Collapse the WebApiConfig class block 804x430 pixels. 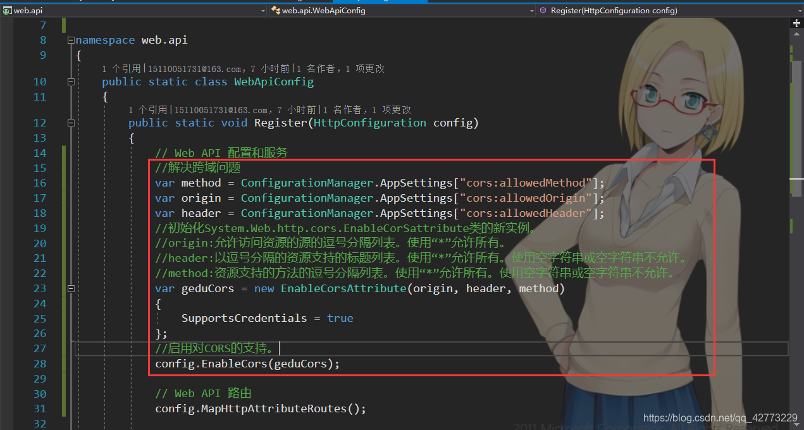coord(71,82)
